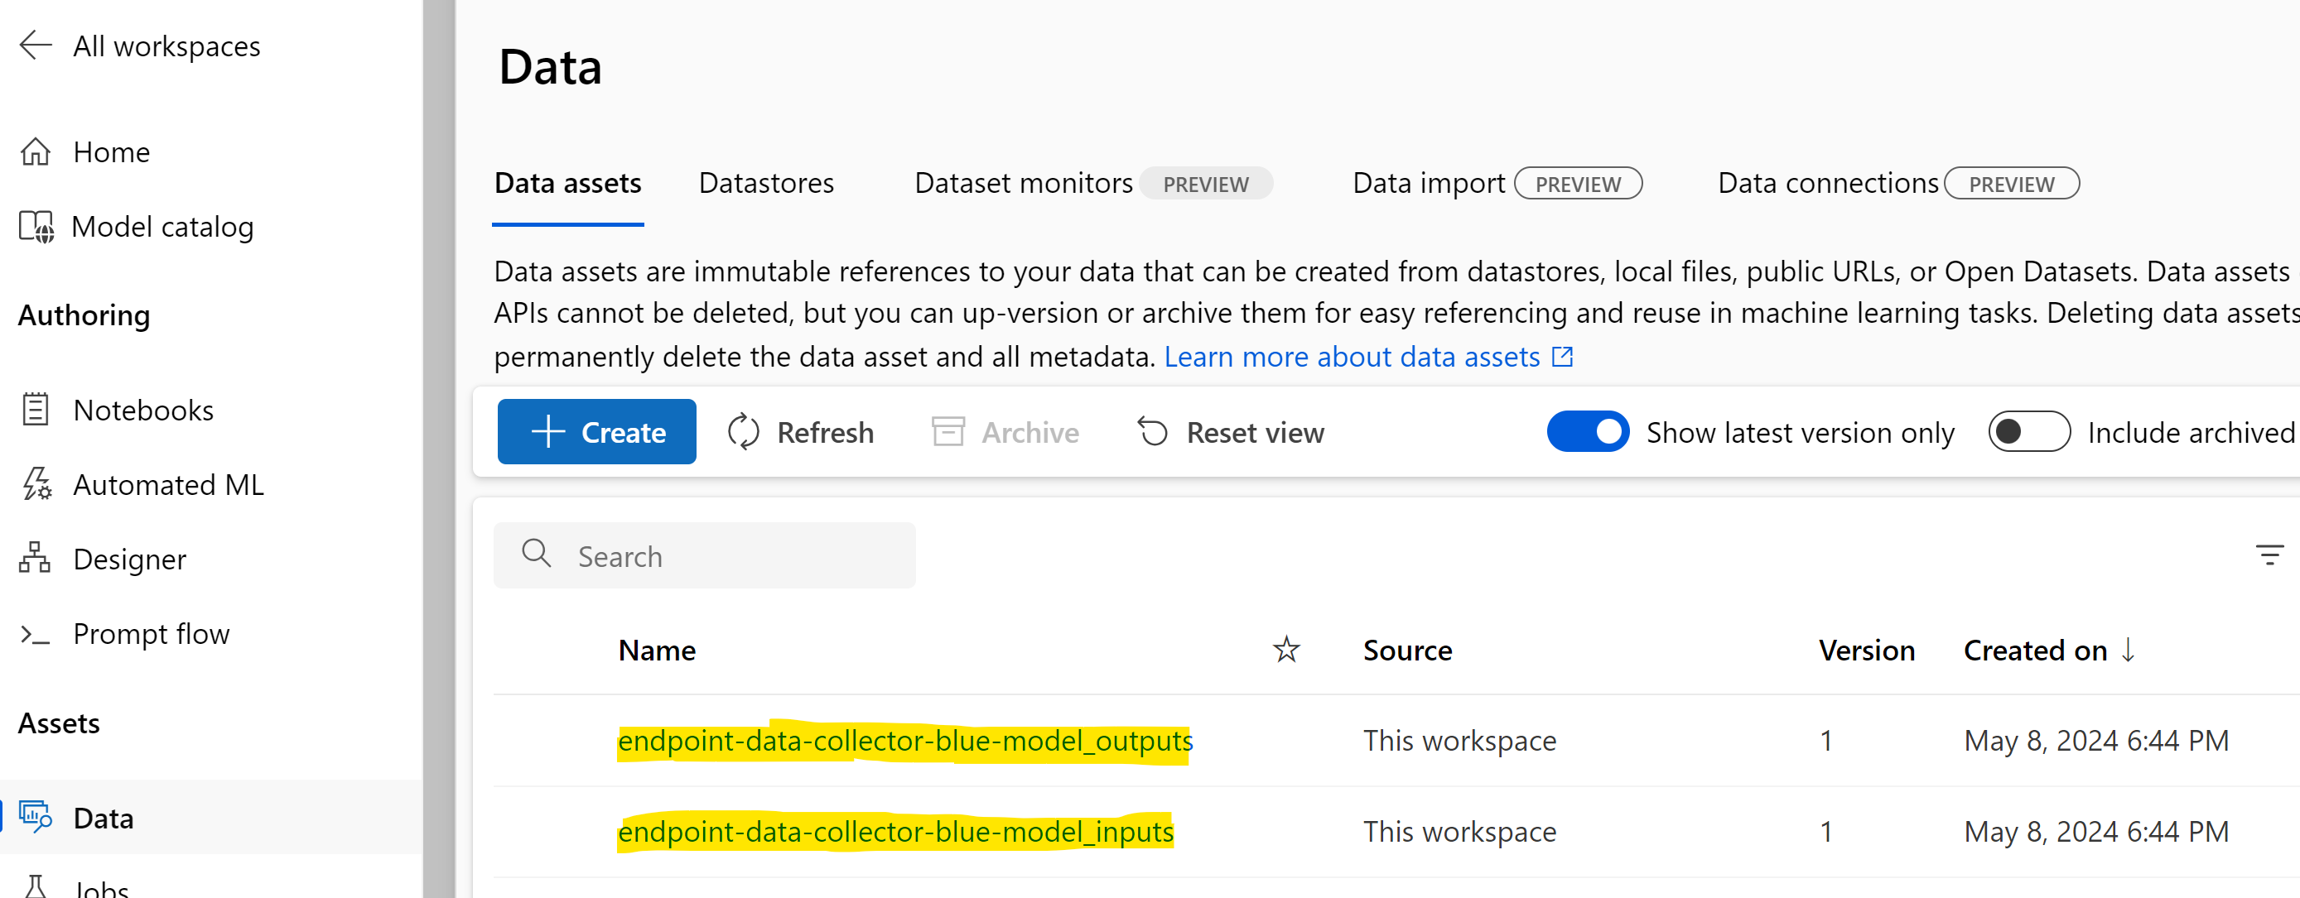The height and width of the screenshot is (898, 2300).
Task: Turn off Show latest version only
Action: 1588,432
